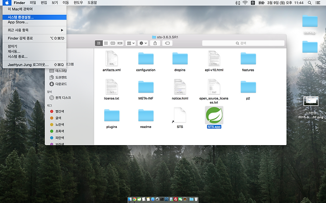
Task: Open the dropins folder
Action: click(180, 58)
